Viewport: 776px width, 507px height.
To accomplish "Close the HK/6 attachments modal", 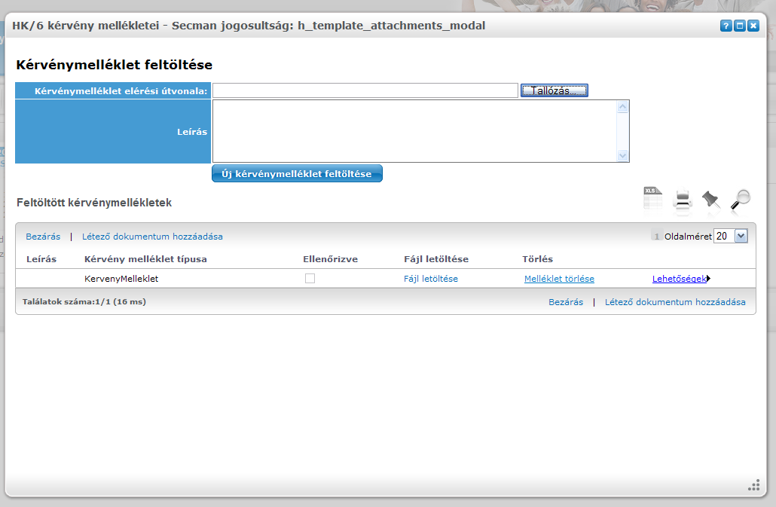I will pos(753,26).
